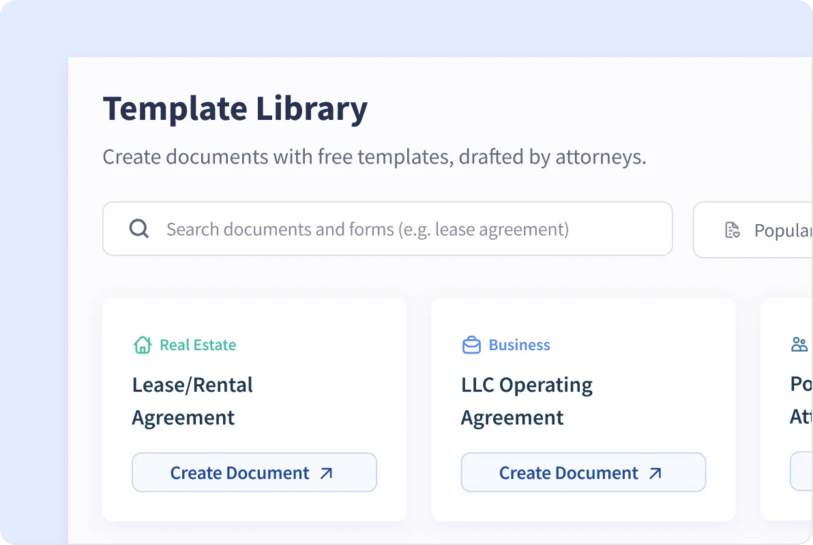Create document for Lease/Rental Agreement
Viewport: 813px width, 545px height.
[254, 473]
